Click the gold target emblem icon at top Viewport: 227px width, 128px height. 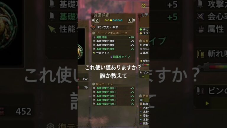coord(143,6)
